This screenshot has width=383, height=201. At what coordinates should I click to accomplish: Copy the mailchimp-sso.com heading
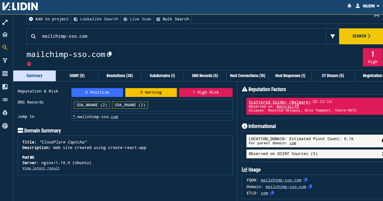[110, 54]
